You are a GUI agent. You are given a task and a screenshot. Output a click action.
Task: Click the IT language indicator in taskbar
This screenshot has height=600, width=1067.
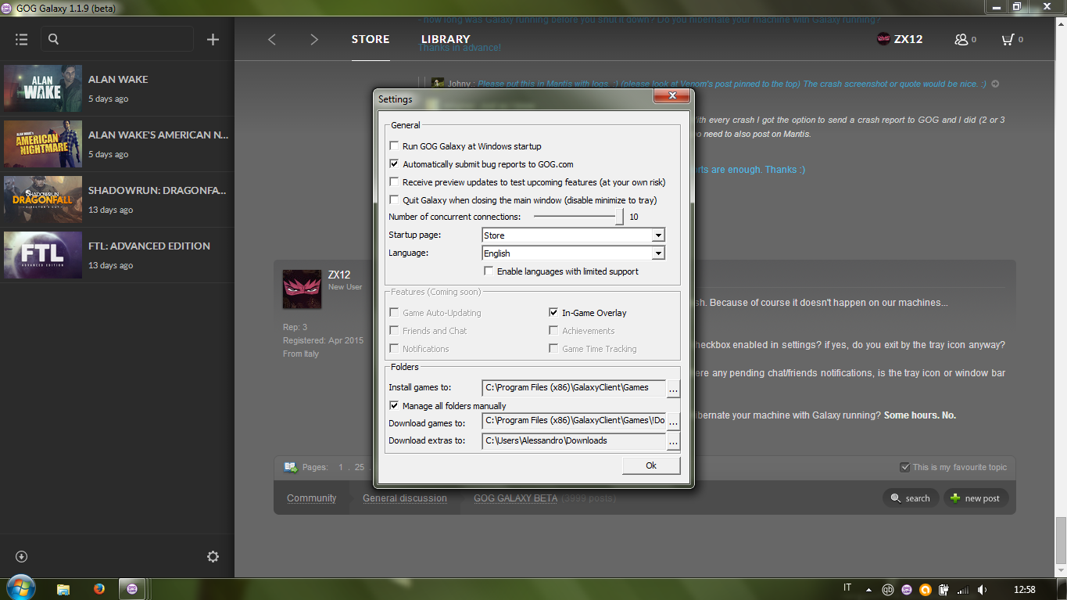coord(847,588)
